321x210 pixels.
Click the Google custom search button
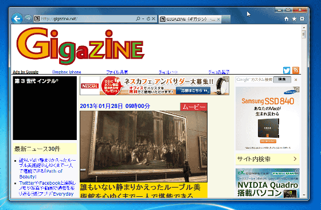point(282,80)
